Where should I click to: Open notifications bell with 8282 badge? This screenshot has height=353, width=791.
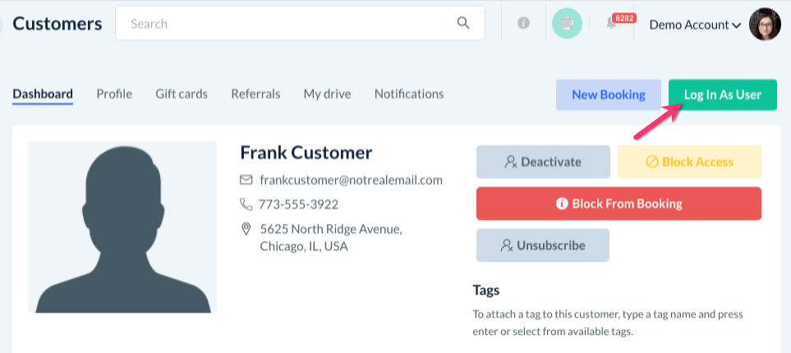pyautogui.click(x=613, y=23)
